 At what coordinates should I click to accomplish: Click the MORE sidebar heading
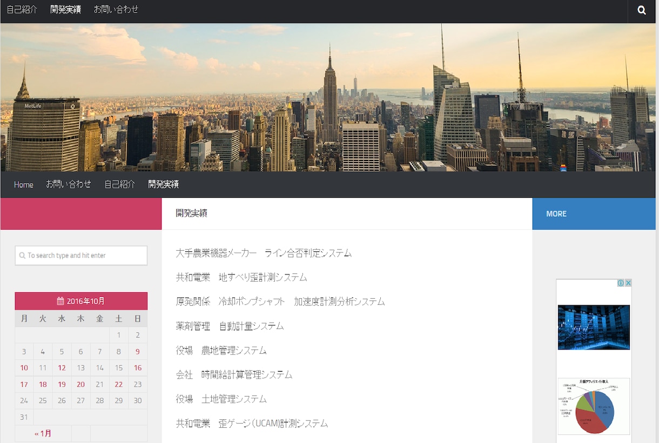point(556,214)
